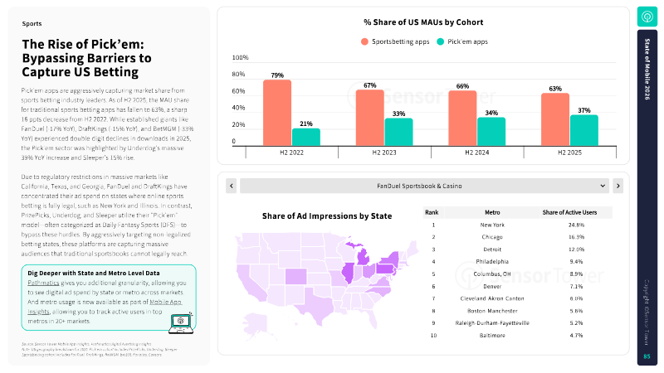The width and height of the screenshot is (664, 373).
Task: Click the Pick'em apps legend marker
Action: pos(441,41)
